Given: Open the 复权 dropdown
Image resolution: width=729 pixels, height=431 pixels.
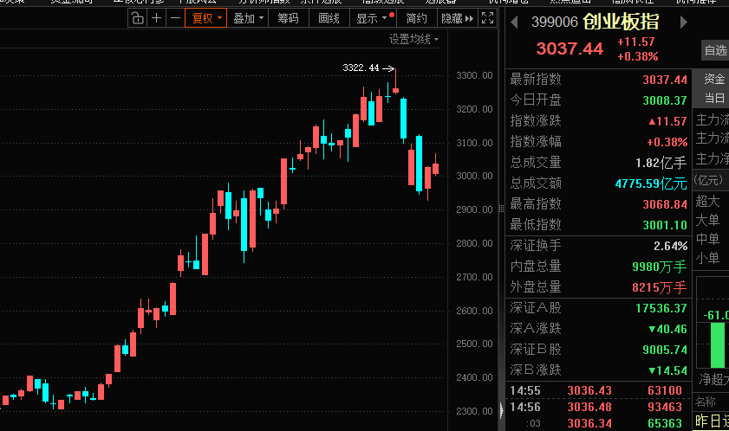Looking at the screenshot, I should pyautogui.click(x=207, y=17).
